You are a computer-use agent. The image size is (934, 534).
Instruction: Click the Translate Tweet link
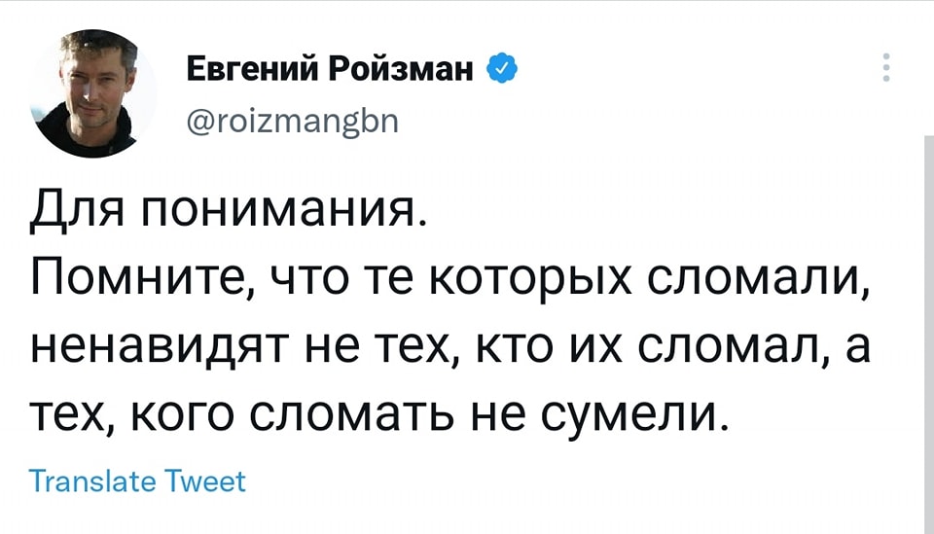click(137, 481)
